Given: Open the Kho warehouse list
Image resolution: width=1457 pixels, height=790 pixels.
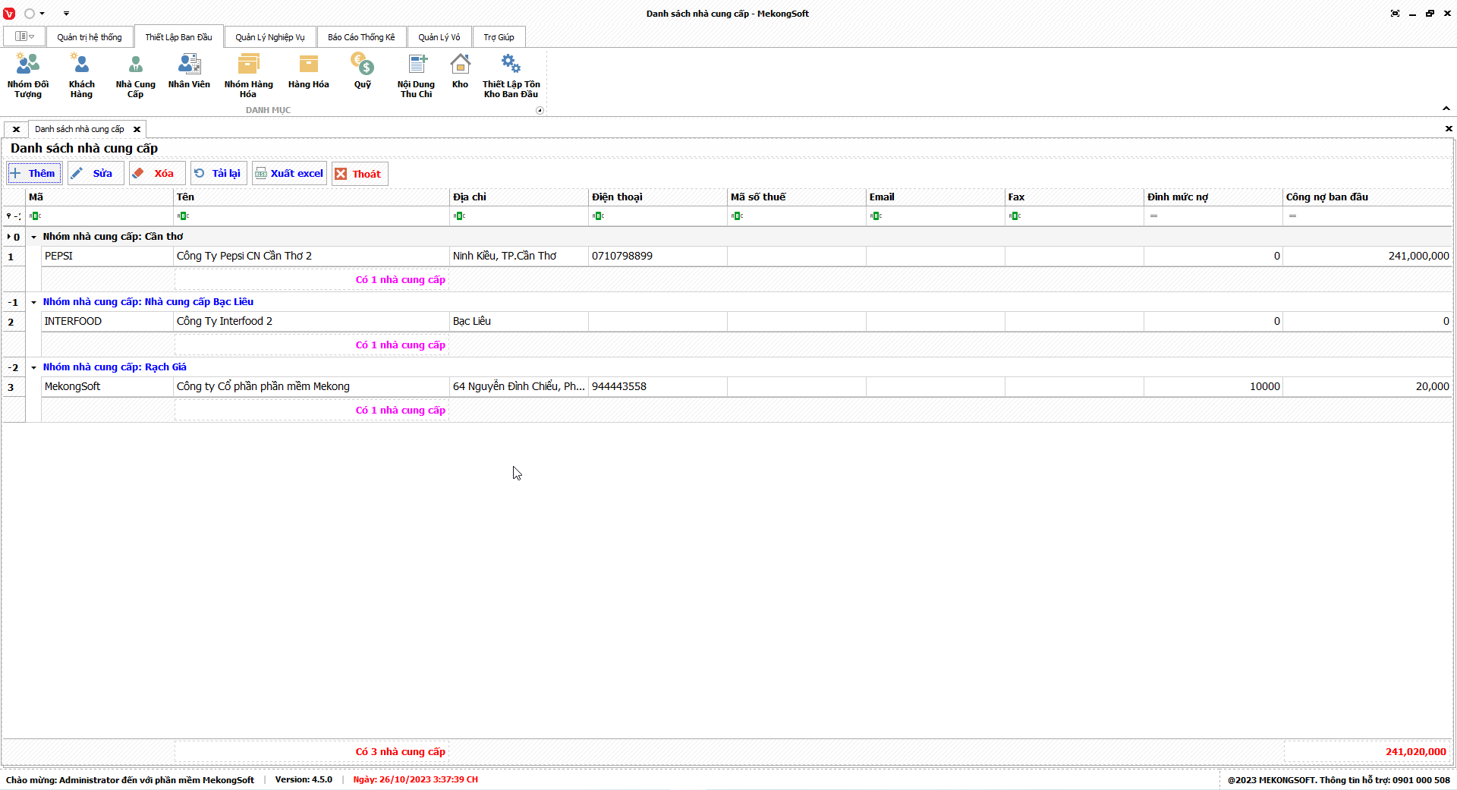Looking at the screenshot, I should tap(460, 71).
